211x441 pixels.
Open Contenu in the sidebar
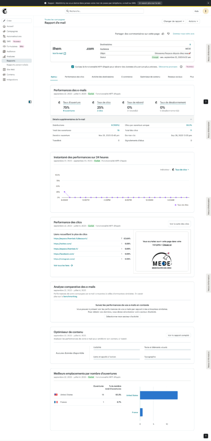coord(10,75)
